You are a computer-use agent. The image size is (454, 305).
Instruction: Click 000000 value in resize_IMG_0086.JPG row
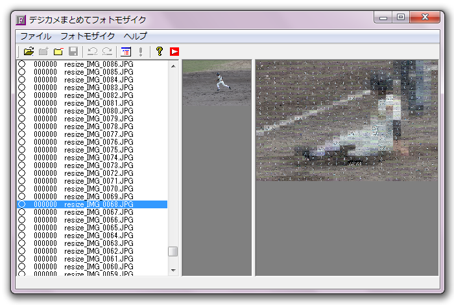click(45, 64)
